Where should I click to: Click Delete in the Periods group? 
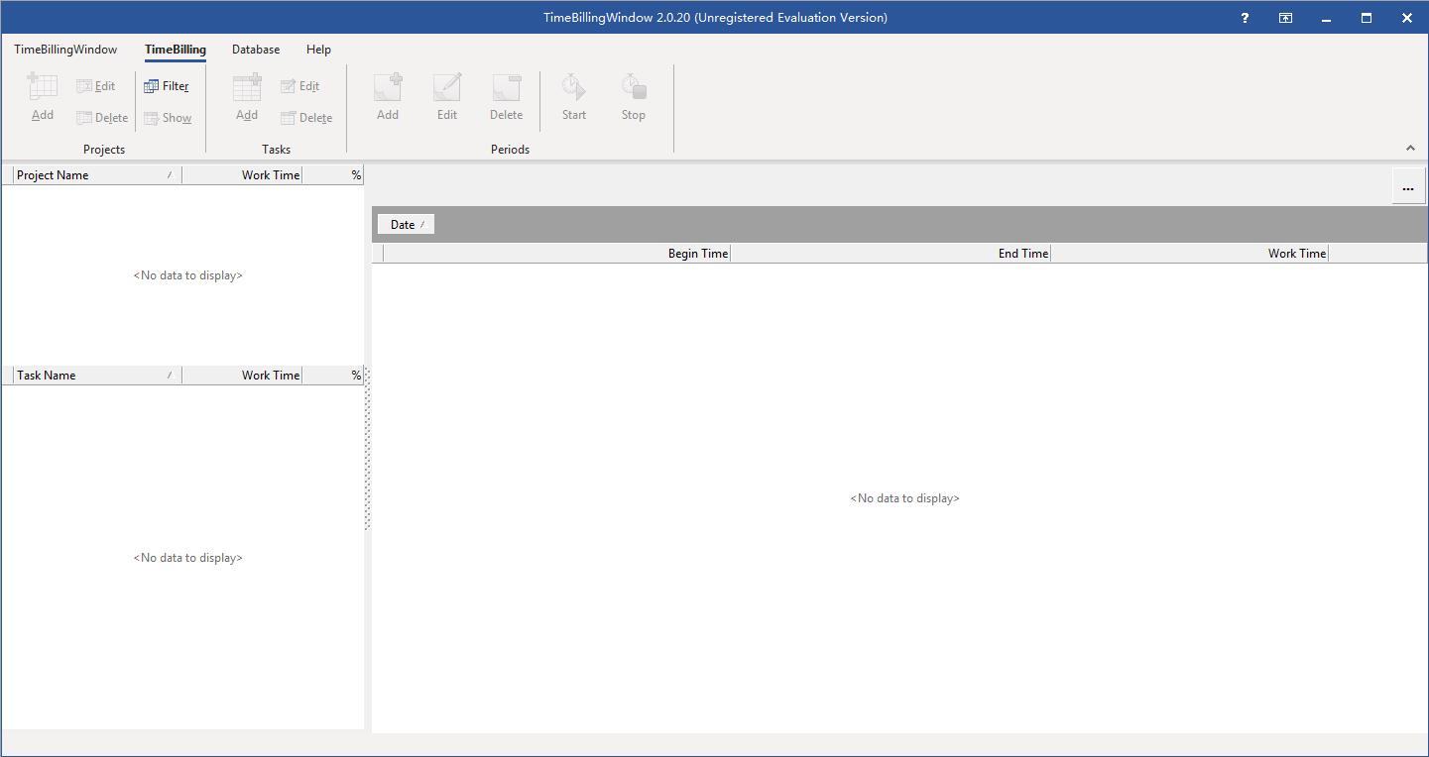(506, 97)
